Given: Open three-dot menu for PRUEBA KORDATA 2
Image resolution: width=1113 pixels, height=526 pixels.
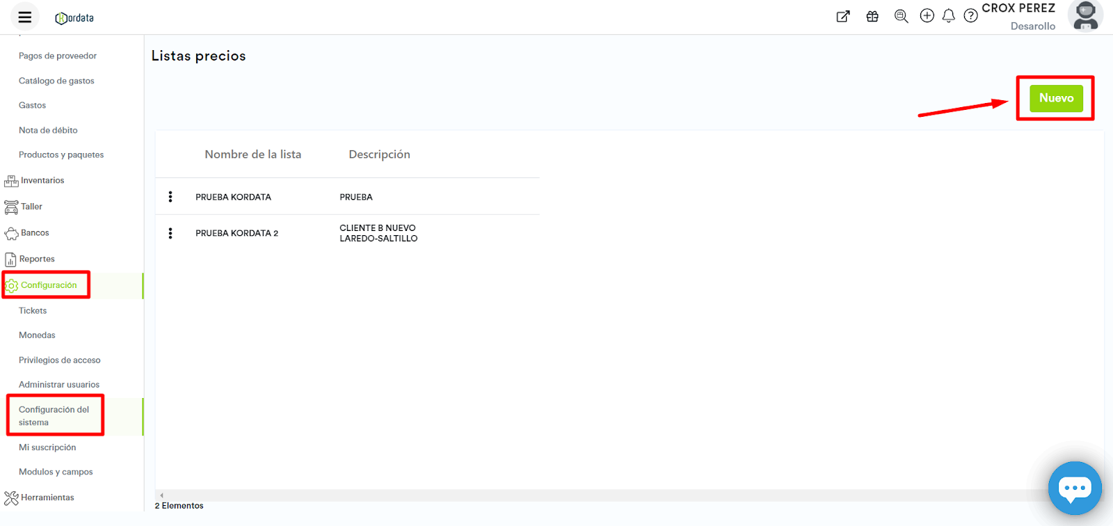Looking at the screenshot, I should coord(170,233).
